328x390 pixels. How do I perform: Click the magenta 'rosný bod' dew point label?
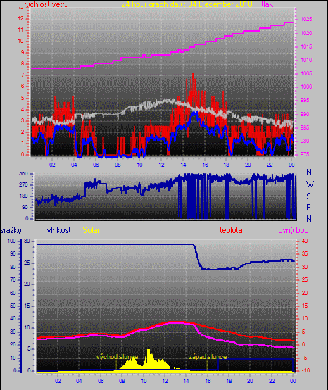(292, 230)
